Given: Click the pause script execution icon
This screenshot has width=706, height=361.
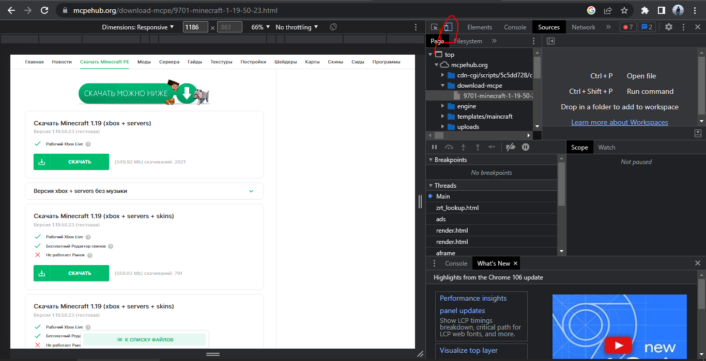Looking at the screenshot, I should [435, 147].
